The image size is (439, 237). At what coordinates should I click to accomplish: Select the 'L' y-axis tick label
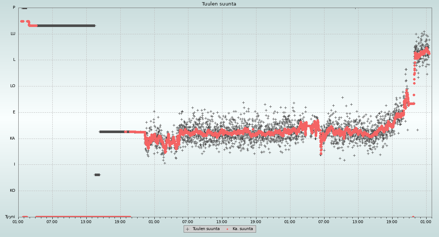(14, 60)
